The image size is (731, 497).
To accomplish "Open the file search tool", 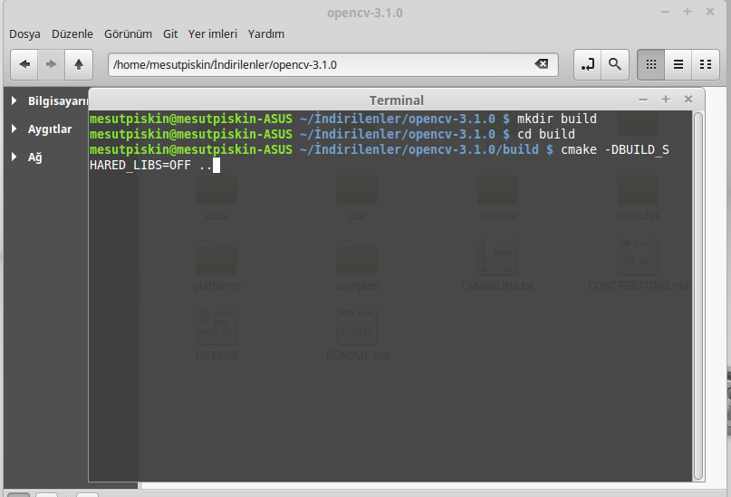I will 615,64.
